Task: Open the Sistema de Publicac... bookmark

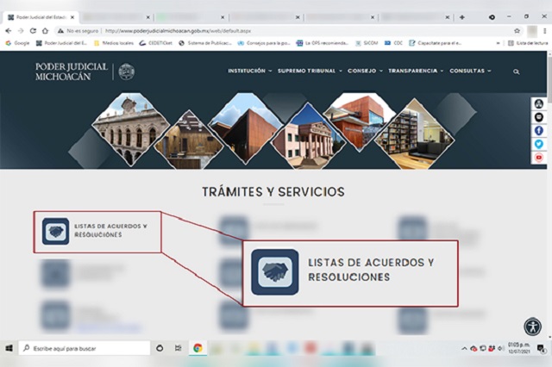Action: click(205, 43)
